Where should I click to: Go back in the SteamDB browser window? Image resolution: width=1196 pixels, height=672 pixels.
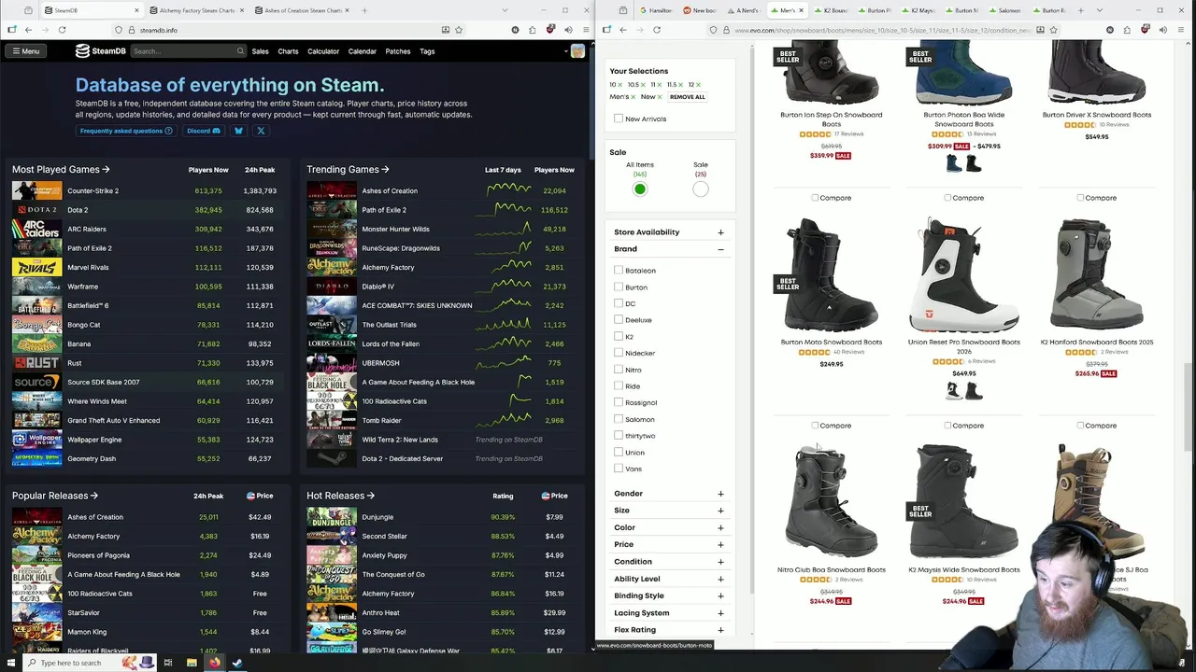click(x=28, y=30)
